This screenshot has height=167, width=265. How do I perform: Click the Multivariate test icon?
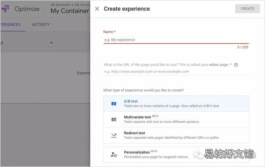click(x=114, y=119)
